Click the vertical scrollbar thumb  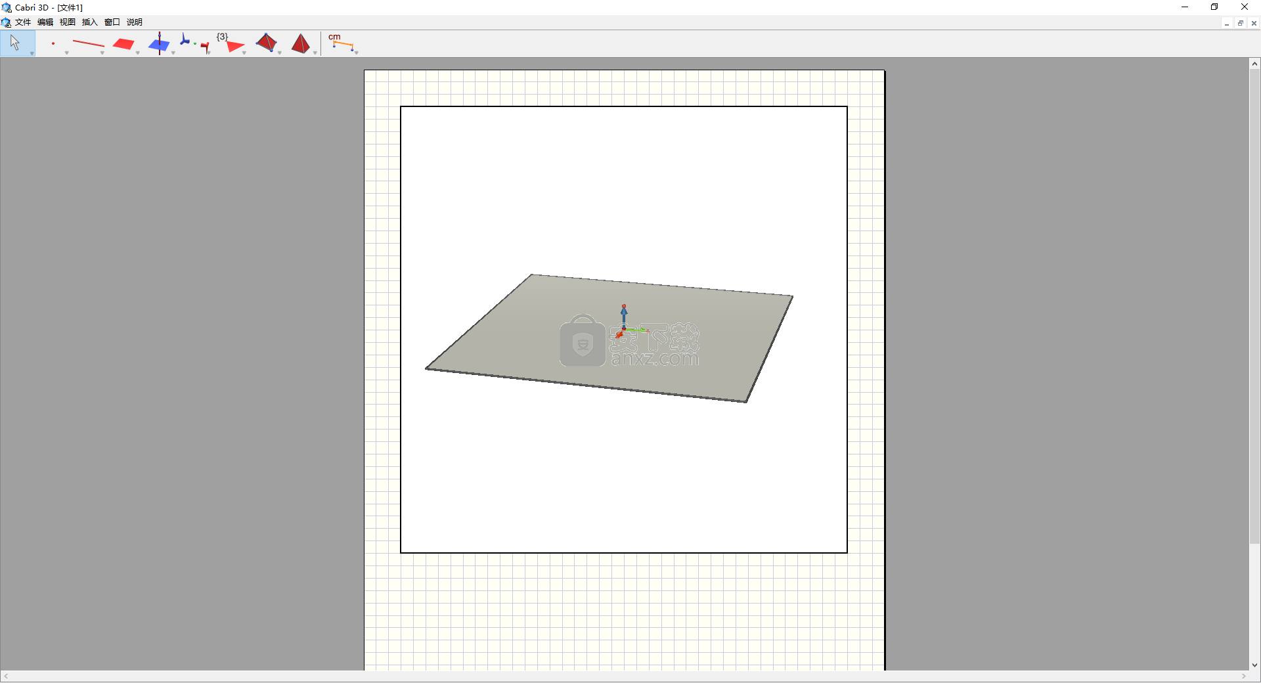1254,306
